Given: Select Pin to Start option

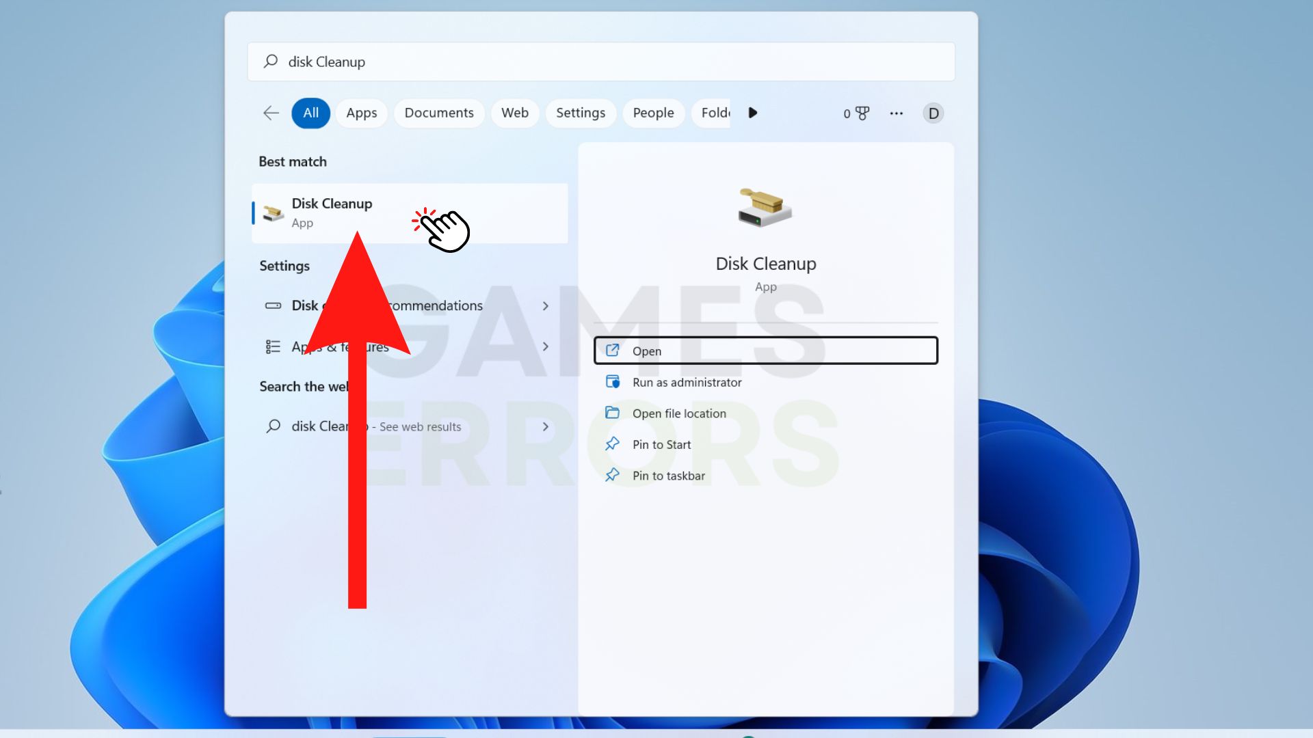Looking at the screenshot, I should 661,445.
